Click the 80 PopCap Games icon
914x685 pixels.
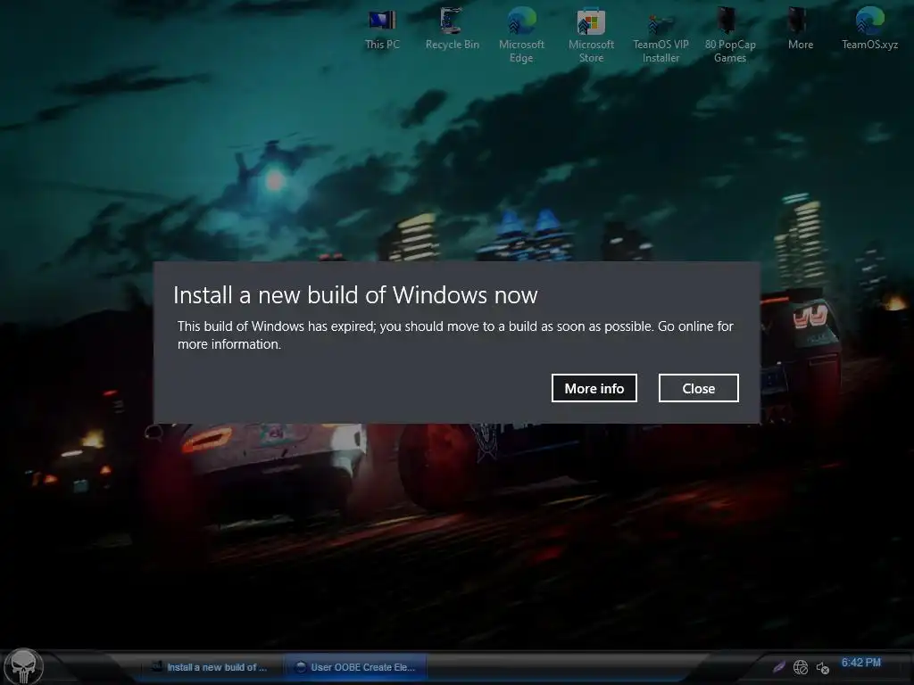tap(730, 35)
